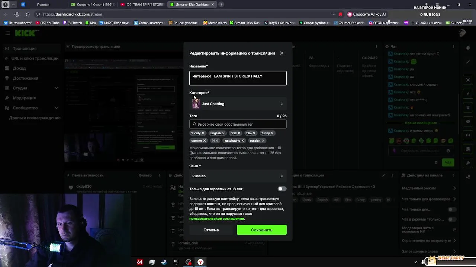
Task: Open Steam from the taskbar
Action: click(164, 262)
